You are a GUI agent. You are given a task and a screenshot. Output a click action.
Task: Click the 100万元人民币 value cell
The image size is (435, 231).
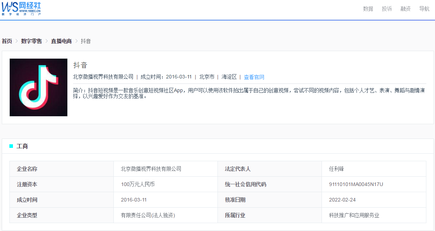click(166, 184)
